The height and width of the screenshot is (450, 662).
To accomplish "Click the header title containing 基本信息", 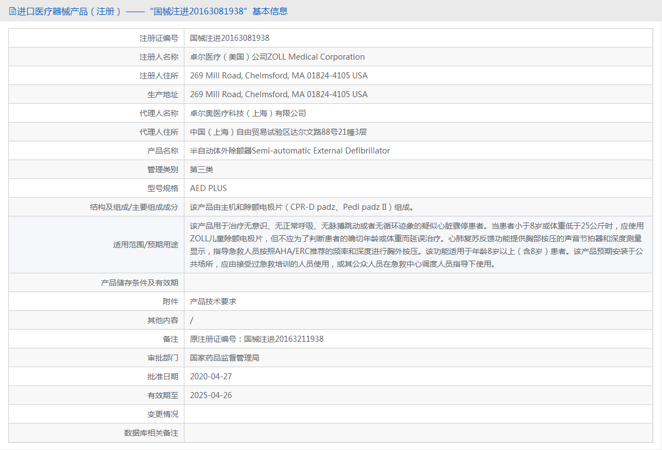I will 152,12.
